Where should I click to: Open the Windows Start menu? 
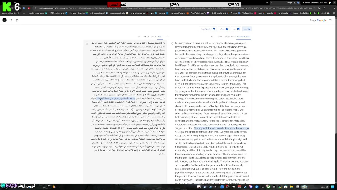click(333, 187)
